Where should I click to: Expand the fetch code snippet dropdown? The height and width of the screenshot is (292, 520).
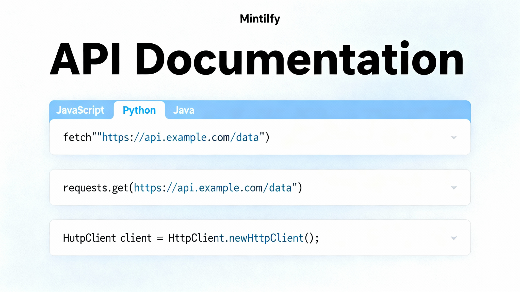coord(454,138)
